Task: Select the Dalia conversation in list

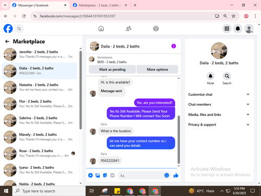Action: tap(39, 71)
